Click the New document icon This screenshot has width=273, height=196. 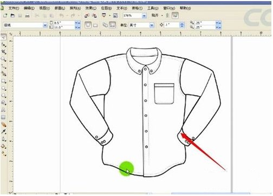click(x=5, y=16)
